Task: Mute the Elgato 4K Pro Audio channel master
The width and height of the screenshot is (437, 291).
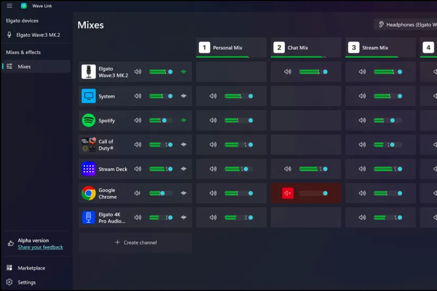Action: coord(138,217)
